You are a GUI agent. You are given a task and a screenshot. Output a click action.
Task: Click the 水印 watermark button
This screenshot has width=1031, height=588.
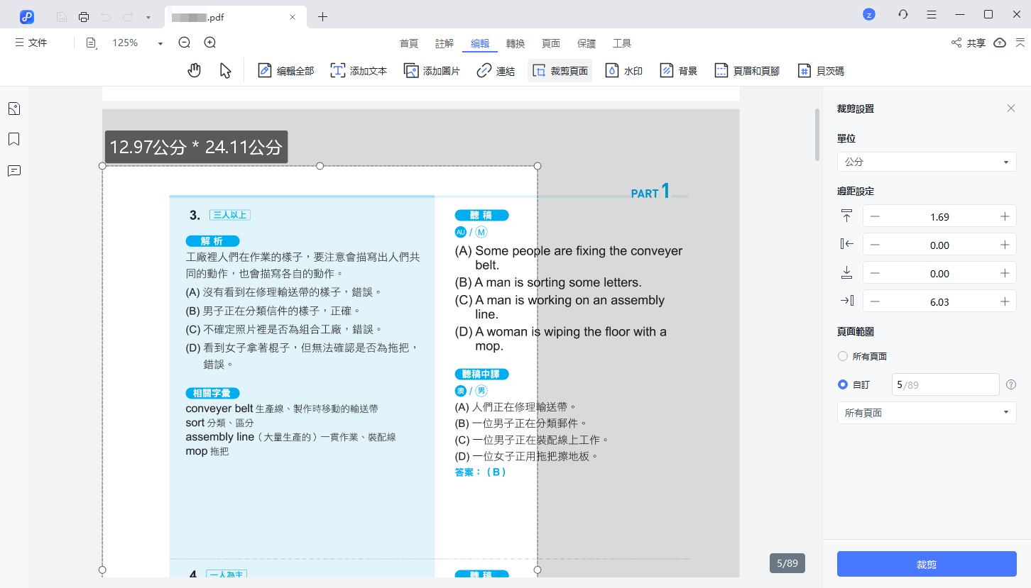point(624,71)
